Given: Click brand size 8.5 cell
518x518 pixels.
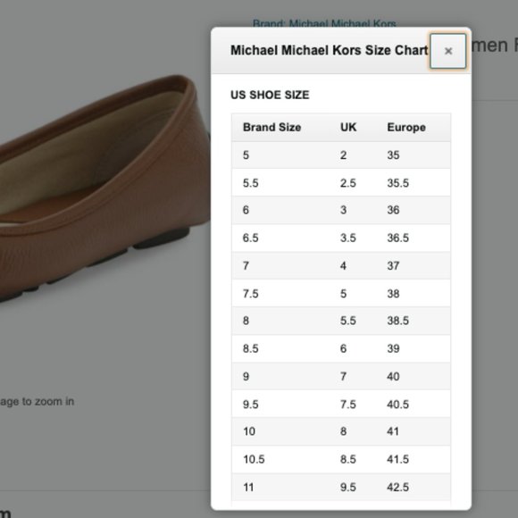Looking at the screenshot, I should 250,348.
